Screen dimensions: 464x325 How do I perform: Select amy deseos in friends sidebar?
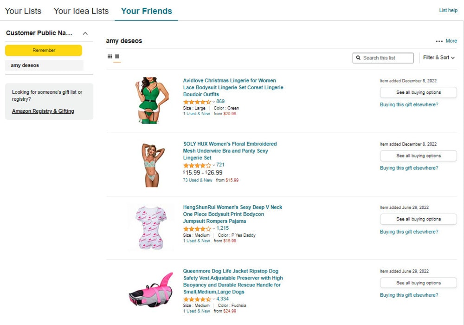tap(25, 65)
